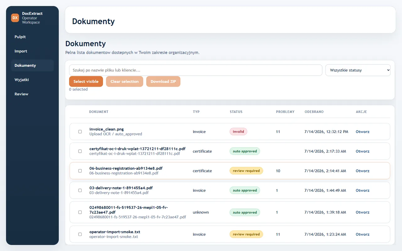Click the DX DocExtract logo icon
The width and height of the screenshot is (402, 251).
(x=15, y=18)
